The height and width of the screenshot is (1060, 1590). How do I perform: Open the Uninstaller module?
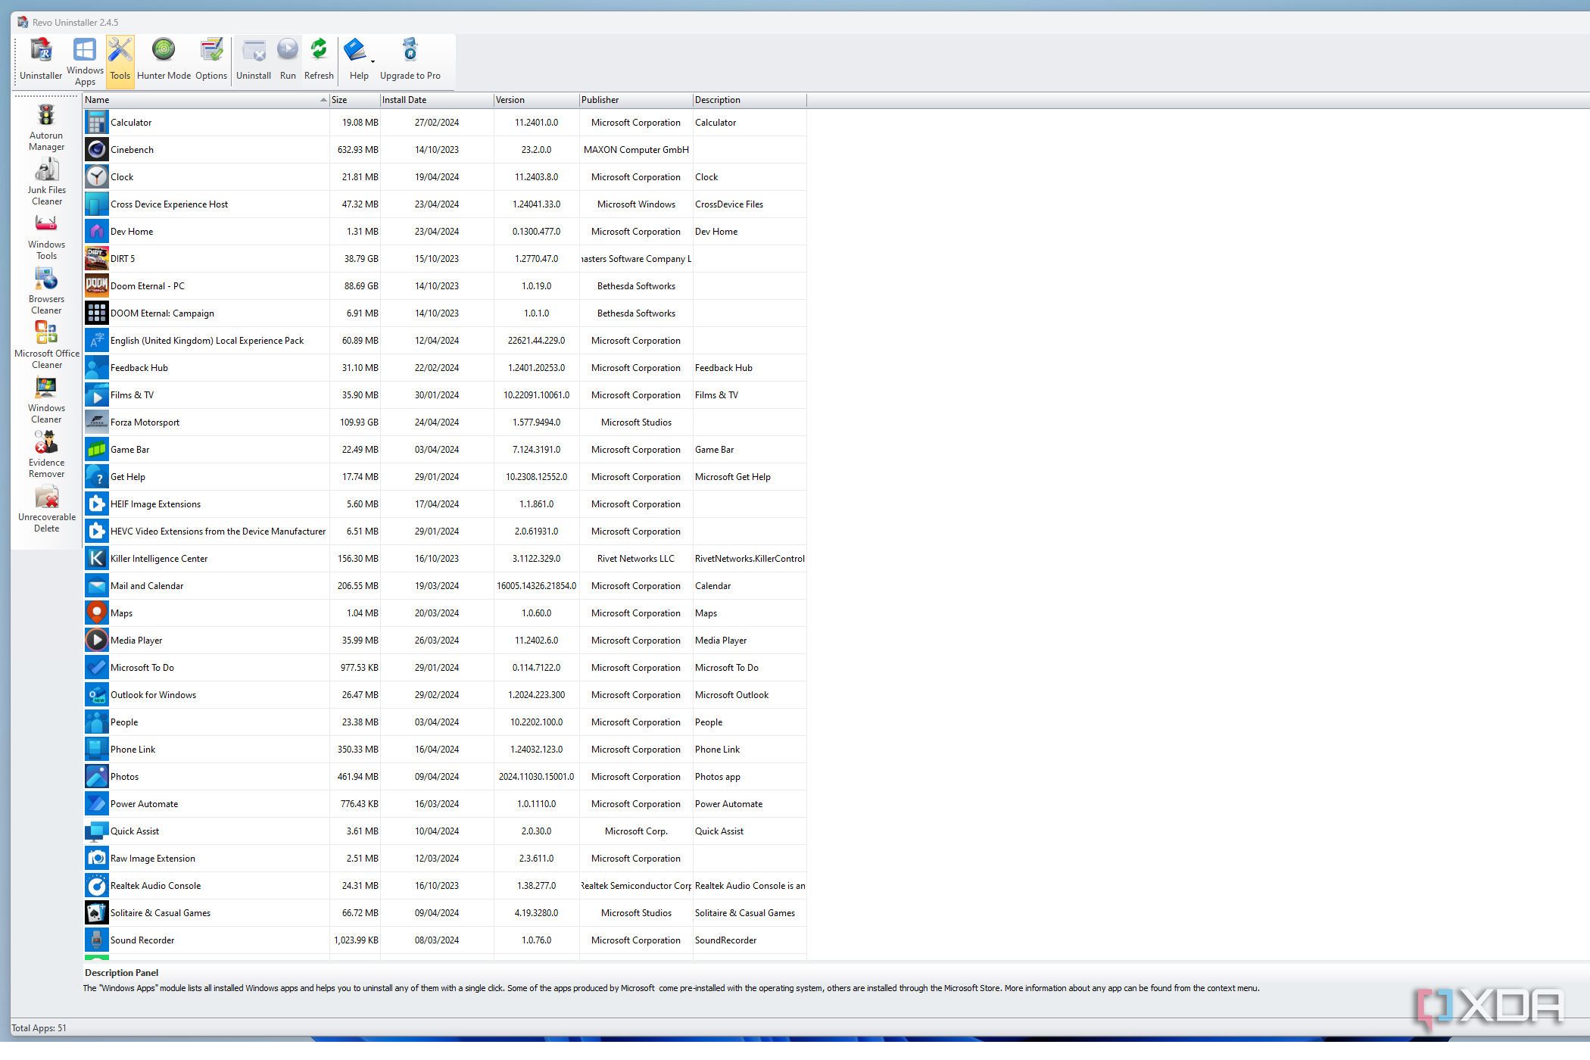click(41, 61)
